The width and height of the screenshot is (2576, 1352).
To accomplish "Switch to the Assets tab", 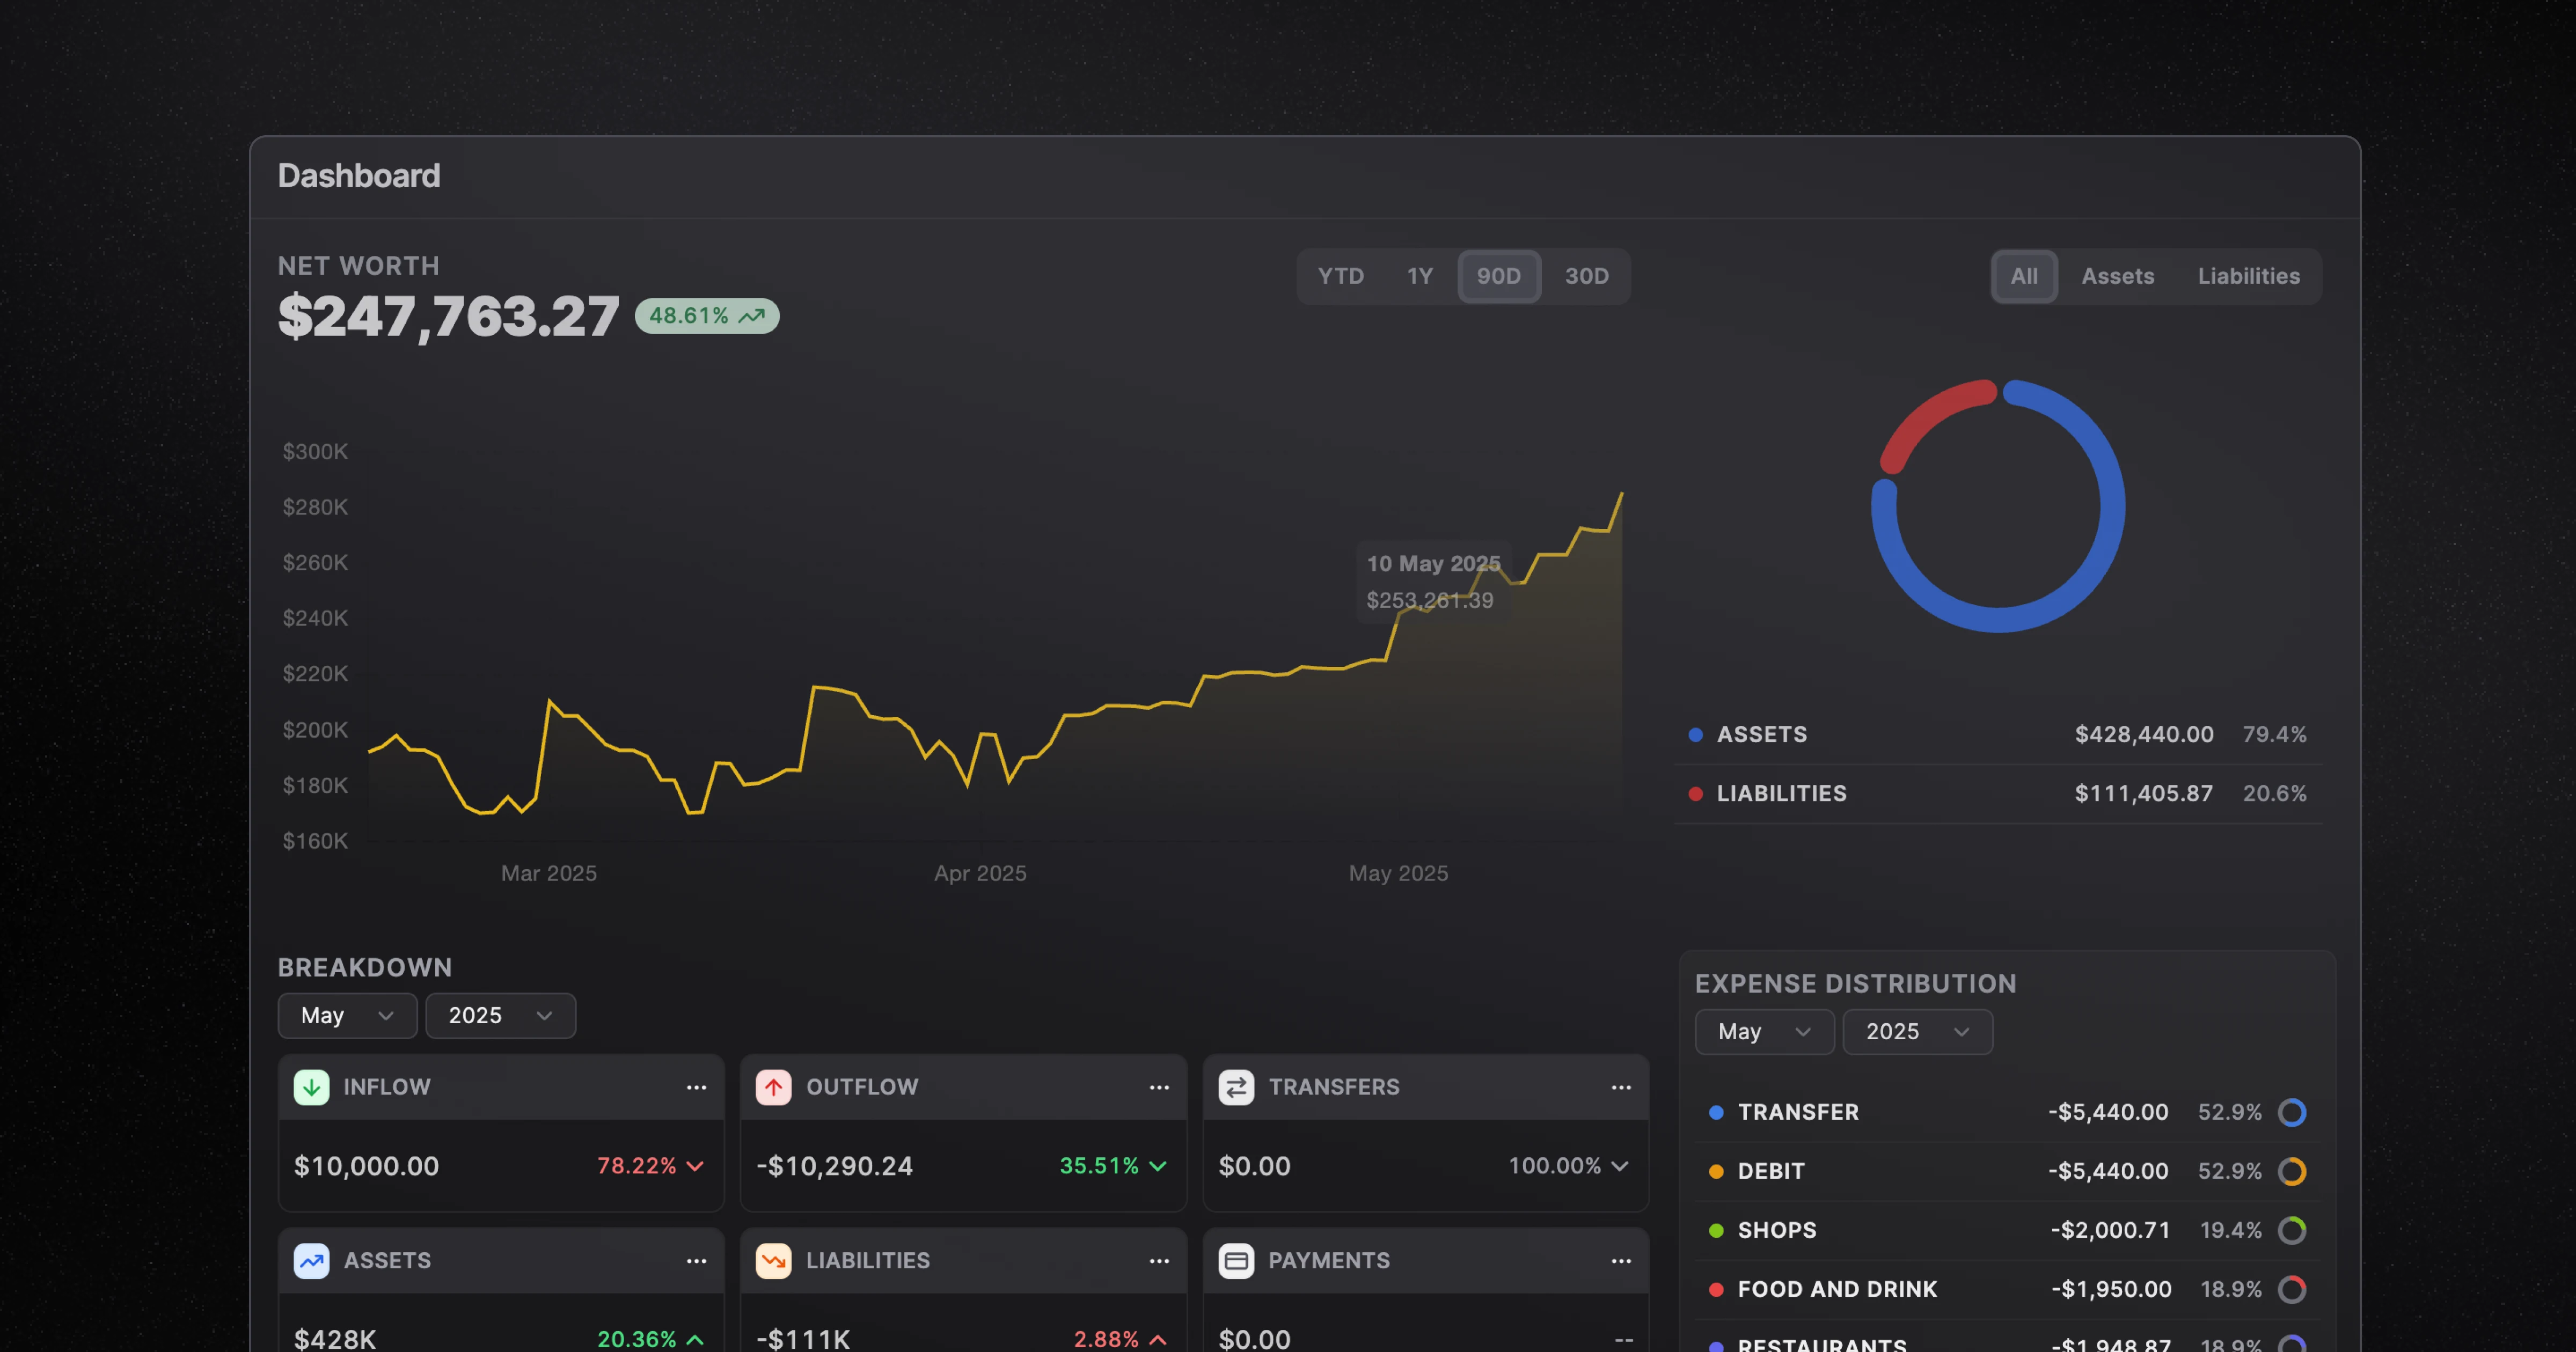I will point(2117,276).
